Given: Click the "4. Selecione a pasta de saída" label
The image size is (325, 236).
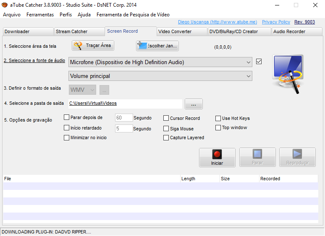Looking at the screenshot, I should 34,103.
